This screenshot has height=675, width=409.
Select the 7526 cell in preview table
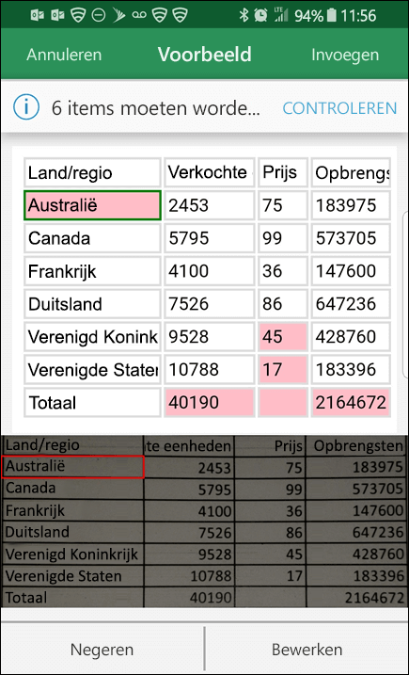pos(210,304)
